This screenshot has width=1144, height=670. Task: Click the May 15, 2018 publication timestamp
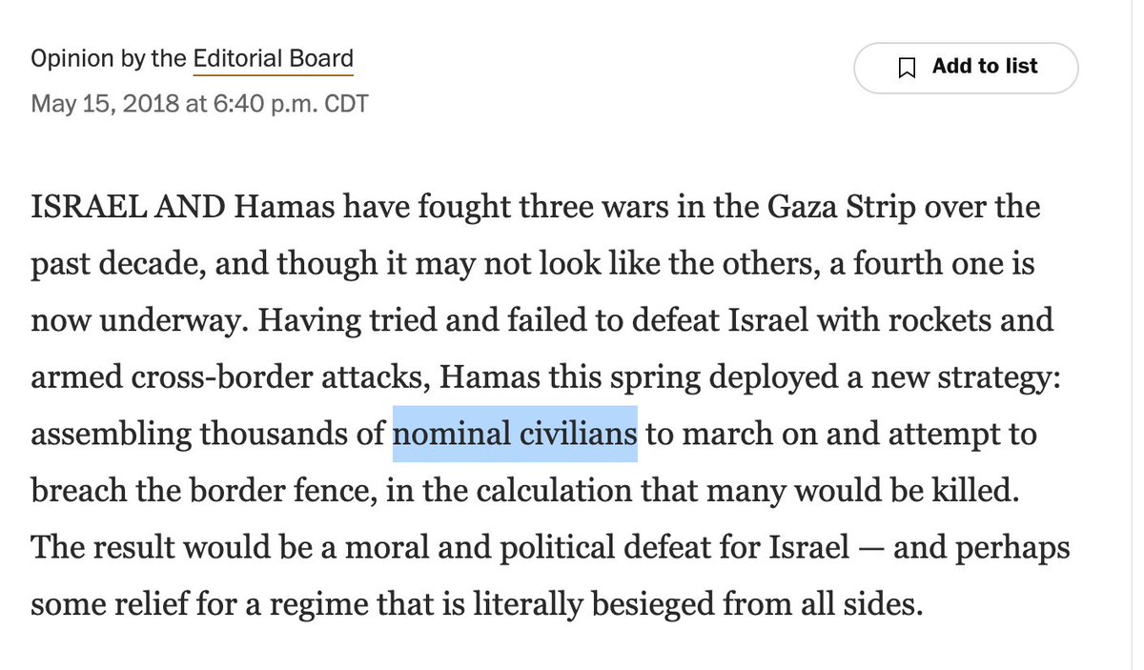coord(199,103)
